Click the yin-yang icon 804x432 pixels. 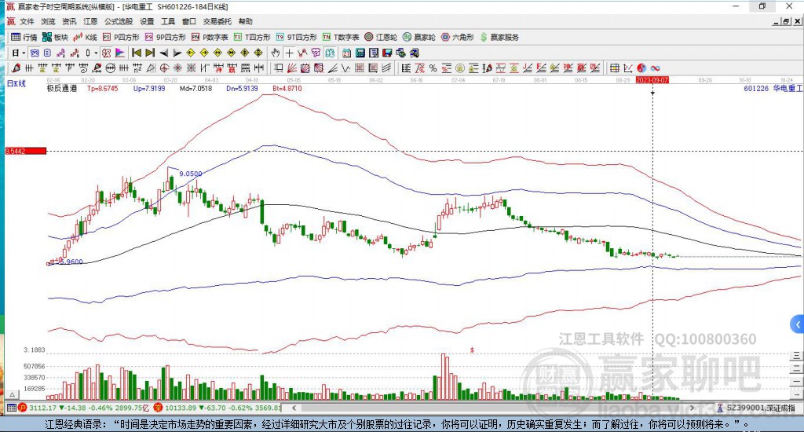pos(641,68)
